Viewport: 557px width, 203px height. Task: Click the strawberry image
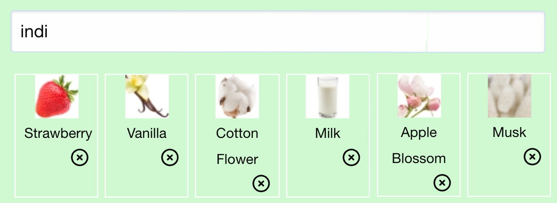pyautogui.click(x=57, y=97)
